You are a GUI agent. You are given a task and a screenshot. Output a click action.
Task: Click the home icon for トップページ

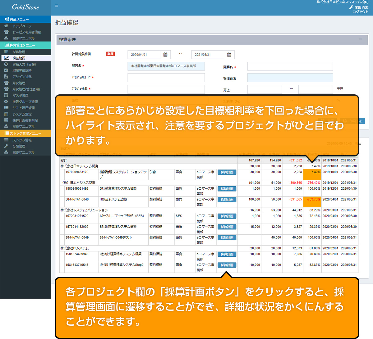pos(6,26)
